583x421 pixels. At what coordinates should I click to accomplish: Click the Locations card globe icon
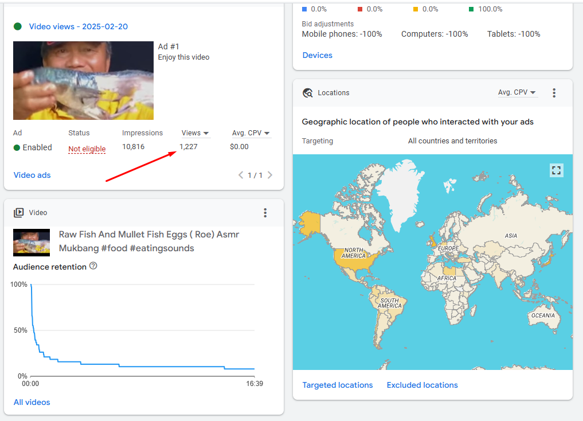click(308, 93)
